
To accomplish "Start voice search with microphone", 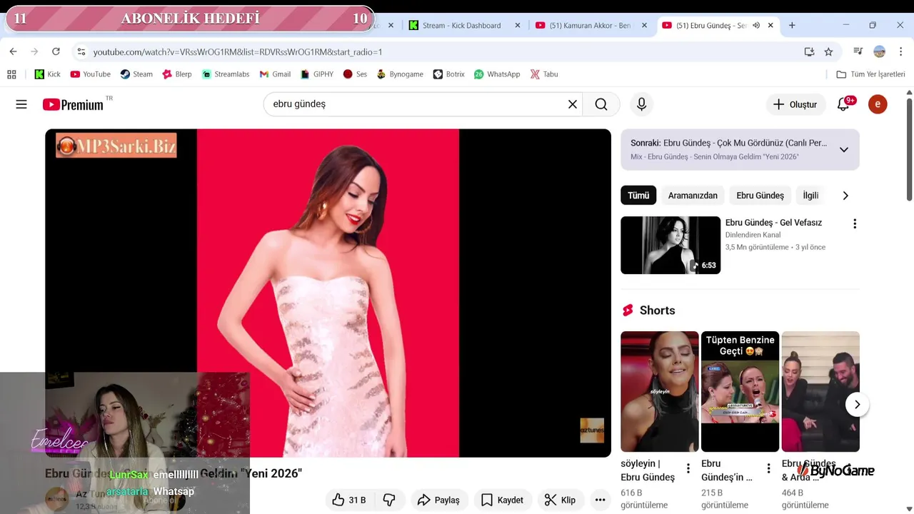I will click(x=641, y=104).
